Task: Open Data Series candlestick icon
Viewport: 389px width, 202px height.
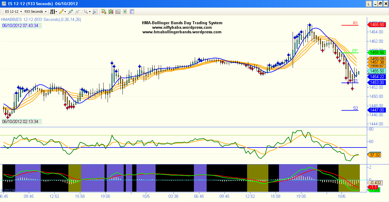Action: [x=111, y=12]
